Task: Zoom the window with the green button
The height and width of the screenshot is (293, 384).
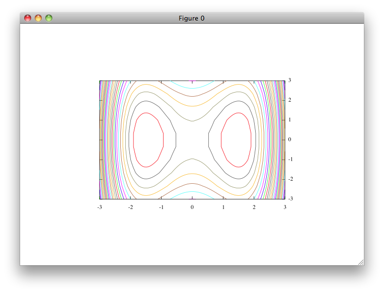Action: 49,18
